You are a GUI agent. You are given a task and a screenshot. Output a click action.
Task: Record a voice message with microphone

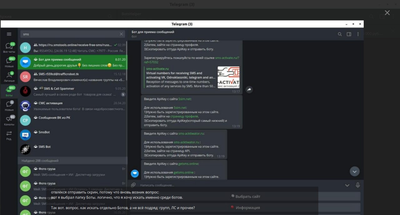click(358, 185)
